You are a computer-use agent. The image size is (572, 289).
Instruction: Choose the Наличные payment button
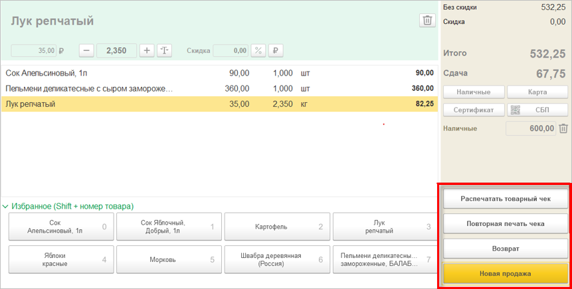(473, 92)
